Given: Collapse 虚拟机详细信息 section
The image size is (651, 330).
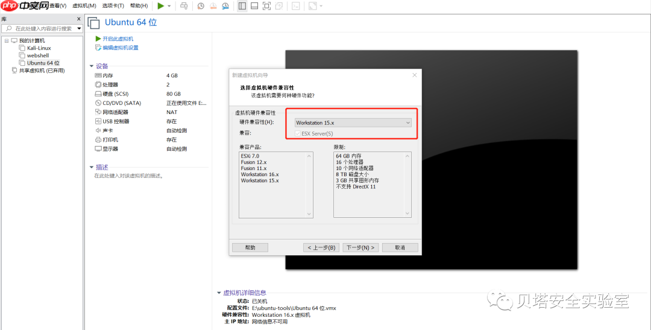Looking at the screenshot, I should 219,293.
